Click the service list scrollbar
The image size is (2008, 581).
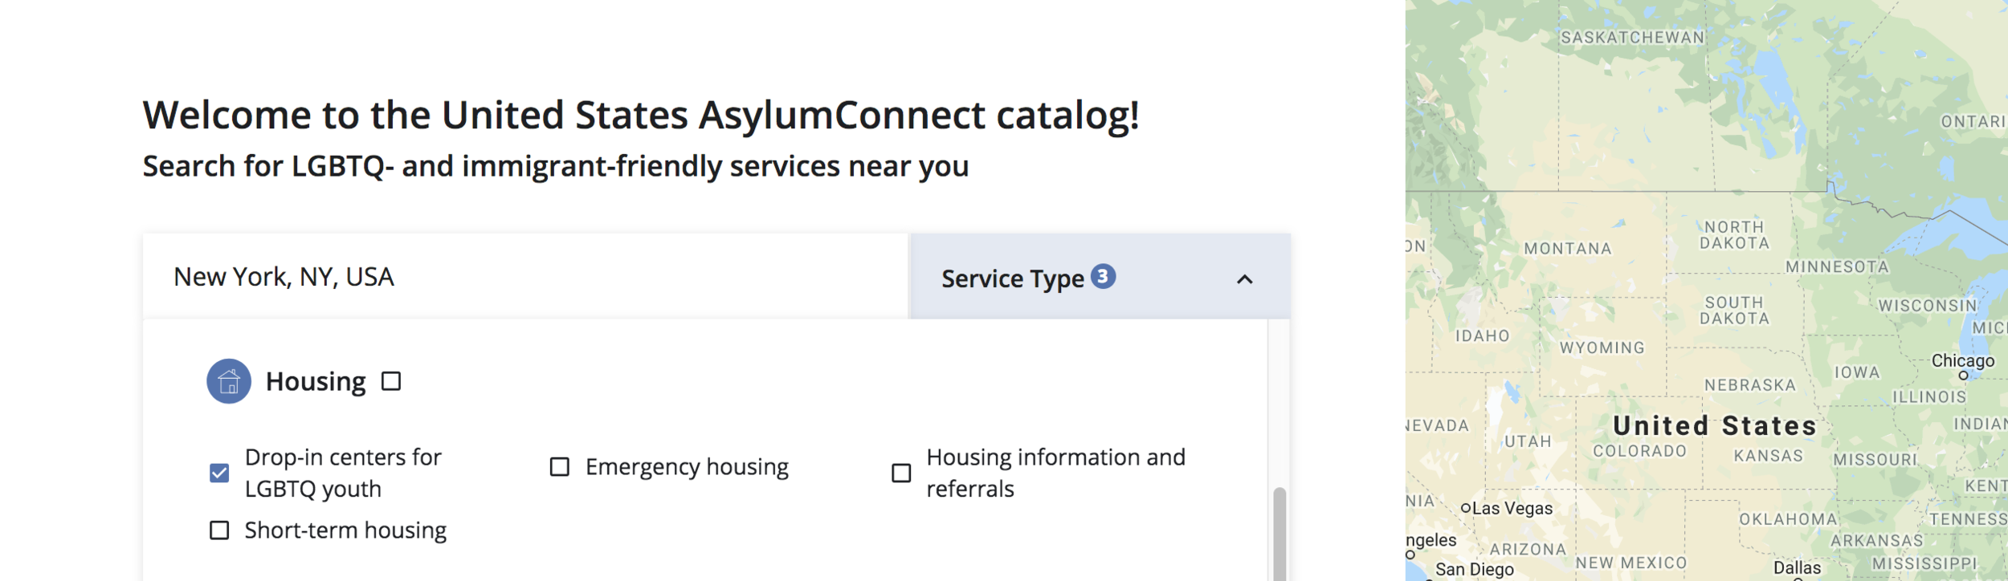[x=1279, y=533]
